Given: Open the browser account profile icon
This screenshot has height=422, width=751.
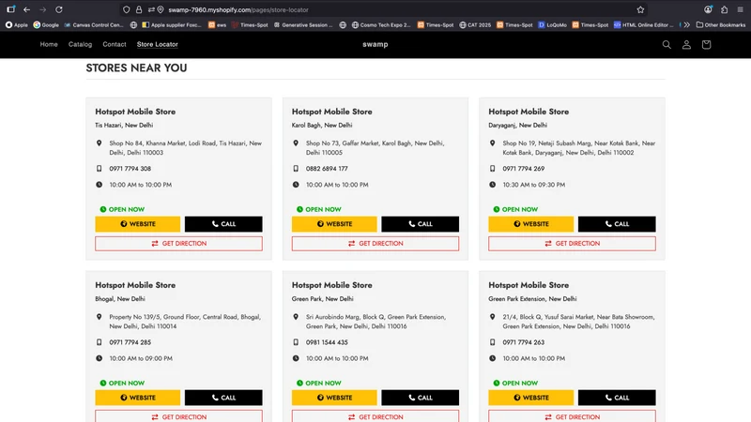Looking at the screenshot, I should point(708,9).
